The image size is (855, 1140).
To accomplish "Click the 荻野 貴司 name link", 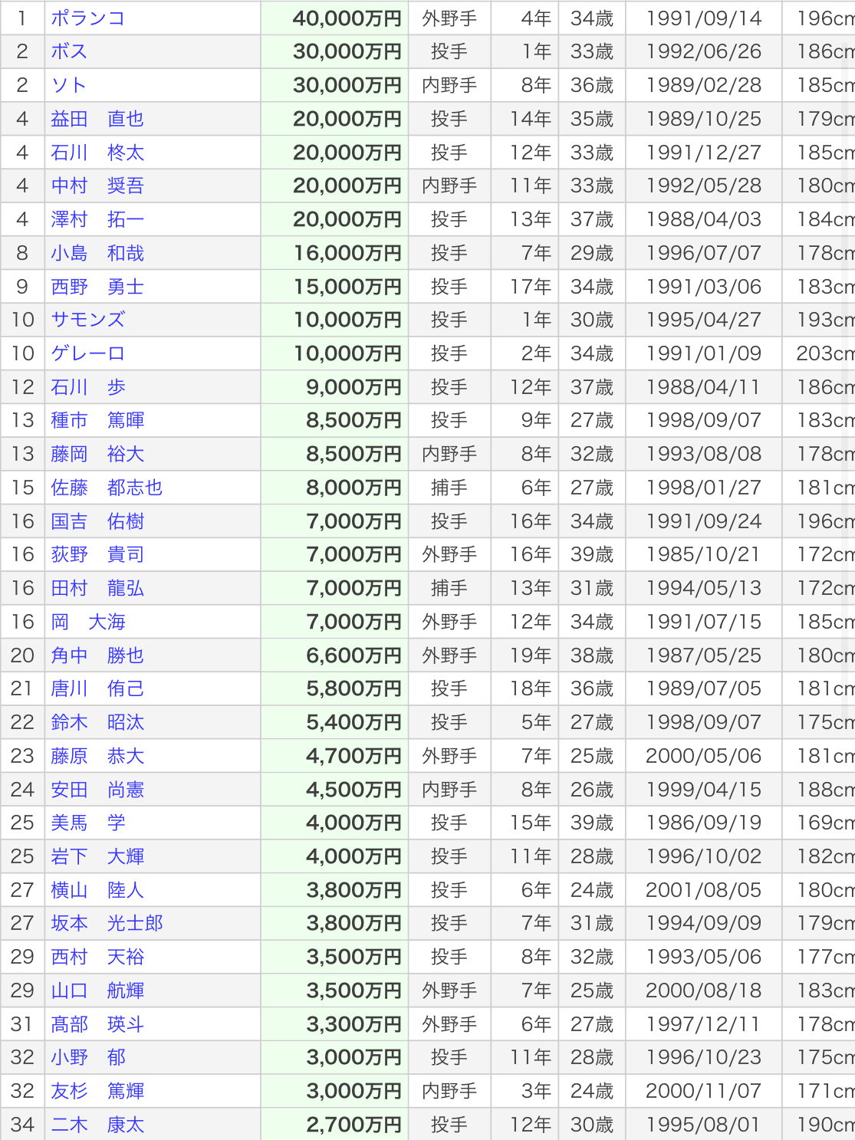I will coord(97,554).
